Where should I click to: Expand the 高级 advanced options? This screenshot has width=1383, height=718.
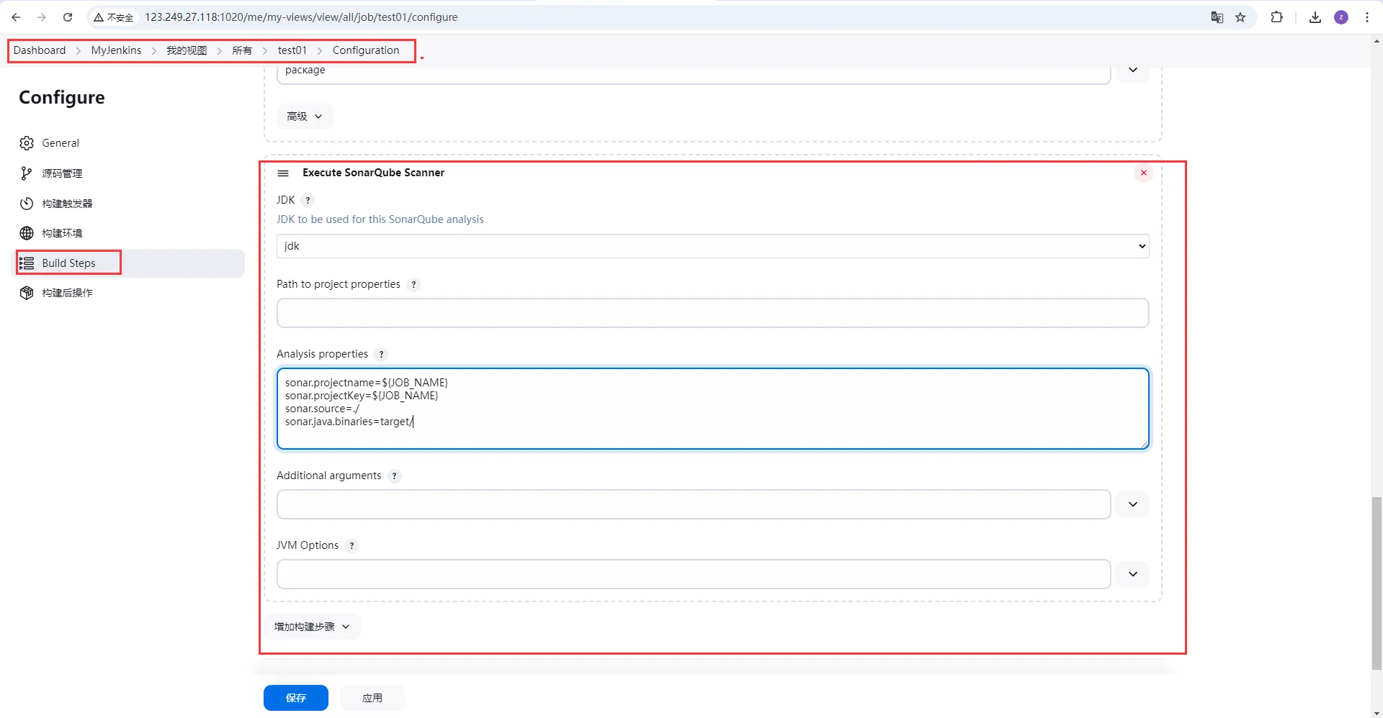click(305, 117)
